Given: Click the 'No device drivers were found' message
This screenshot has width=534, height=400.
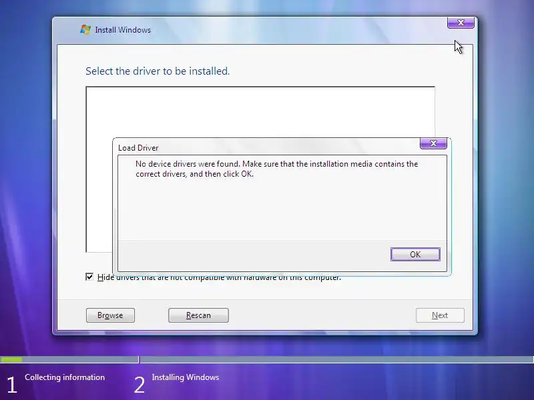Looking at the screenshot, I should 276,169.
